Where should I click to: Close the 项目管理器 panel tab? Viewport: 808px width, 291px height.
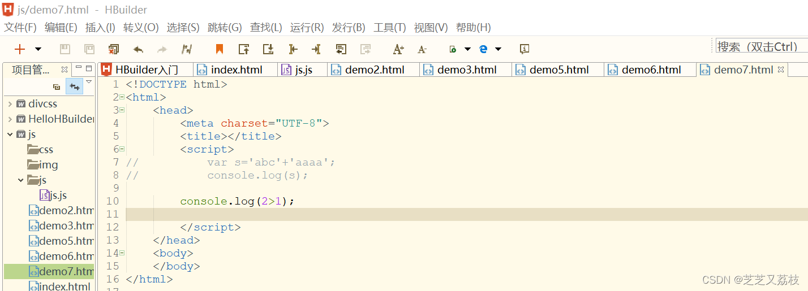coord(65,70)
